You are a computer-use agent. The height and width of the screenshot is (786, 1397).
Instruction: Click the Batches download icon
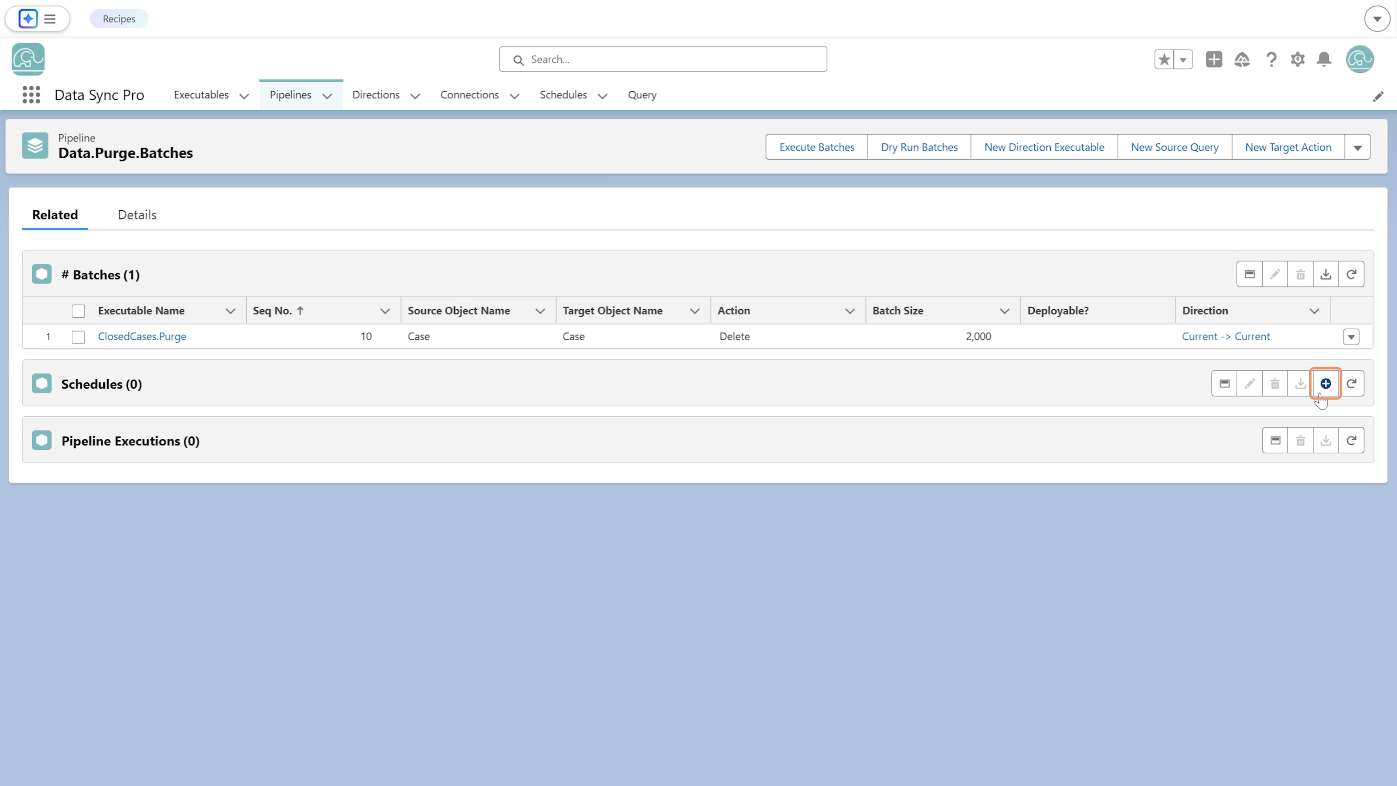click(x=1325, y=274)
